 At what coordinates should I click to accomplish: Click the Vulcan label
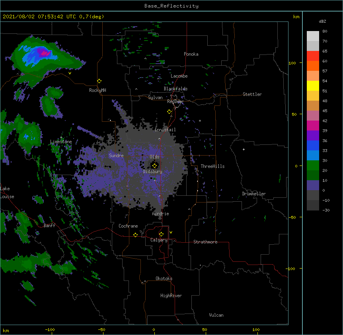pos(216,315)
